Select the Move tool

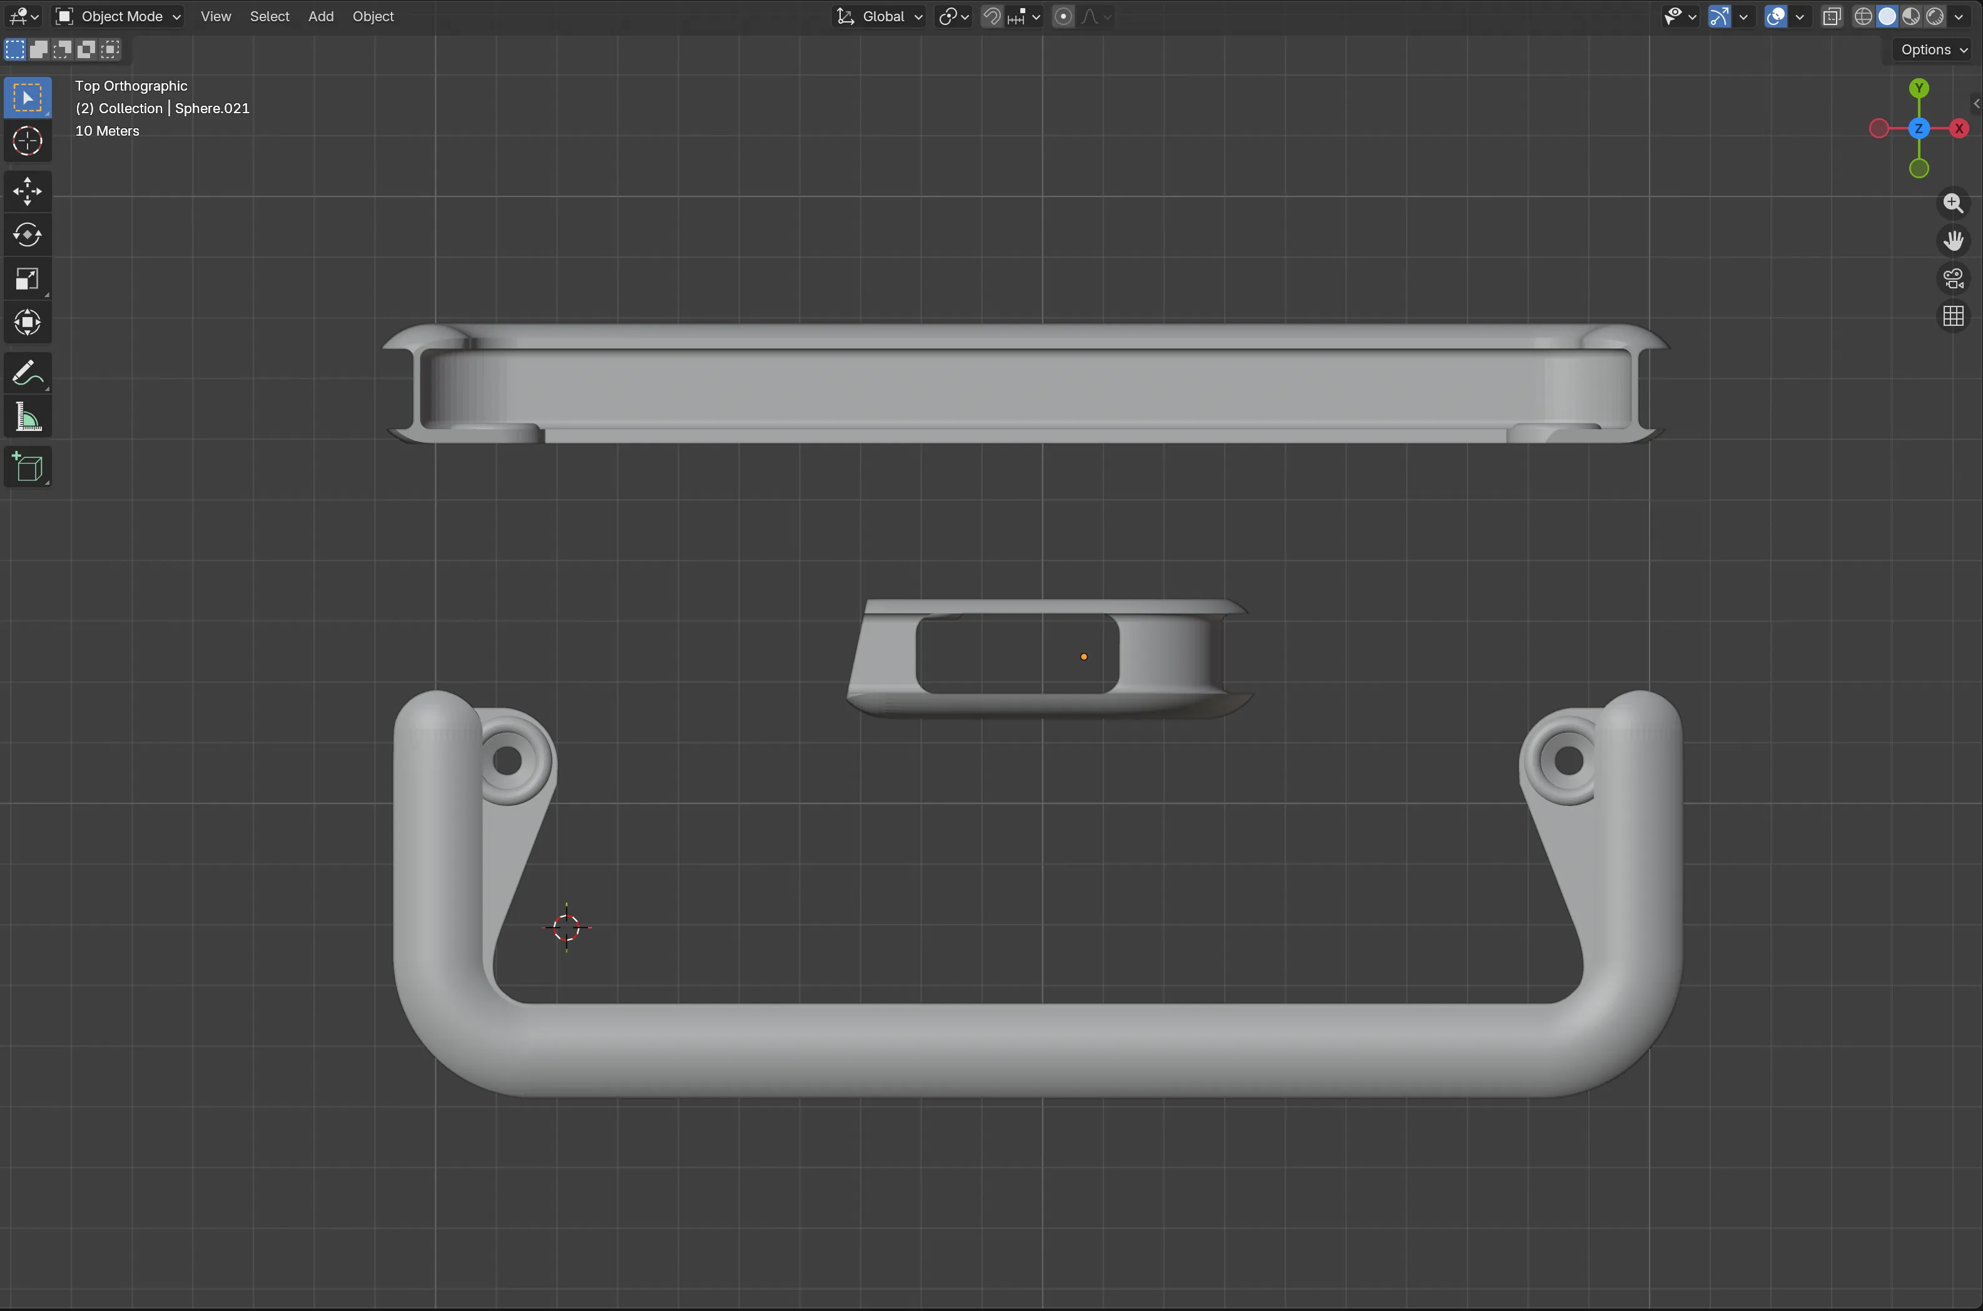(28, 191)
